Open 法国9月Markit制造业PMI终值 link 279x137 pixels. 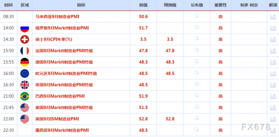click(x=64, y=51)
